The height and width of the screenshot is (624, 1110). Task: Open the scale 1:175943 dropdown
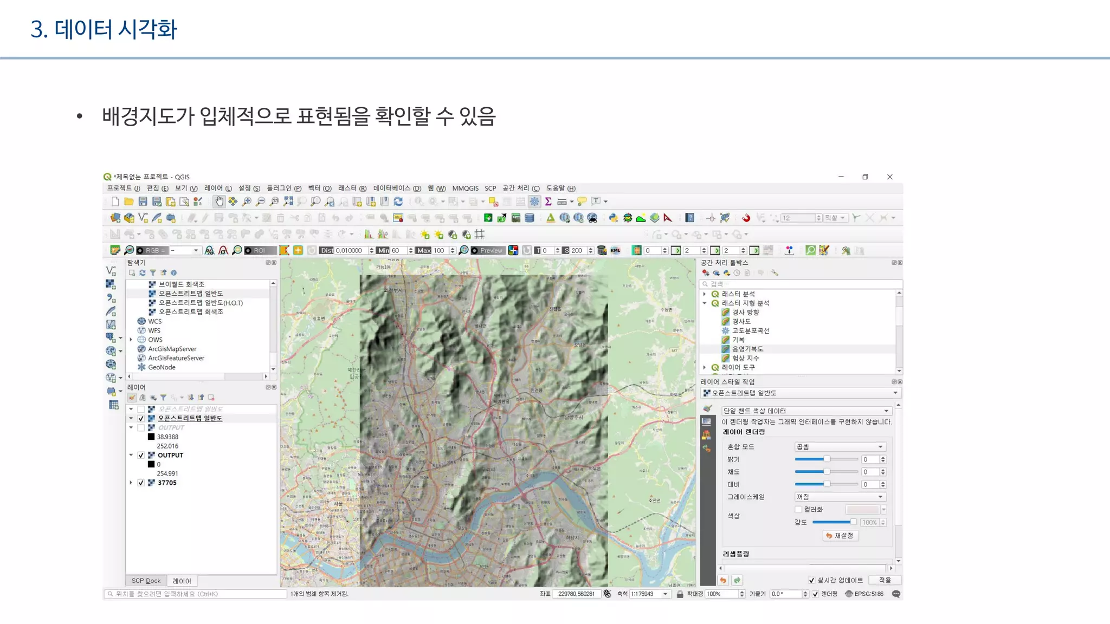click(x=666, y=594)
